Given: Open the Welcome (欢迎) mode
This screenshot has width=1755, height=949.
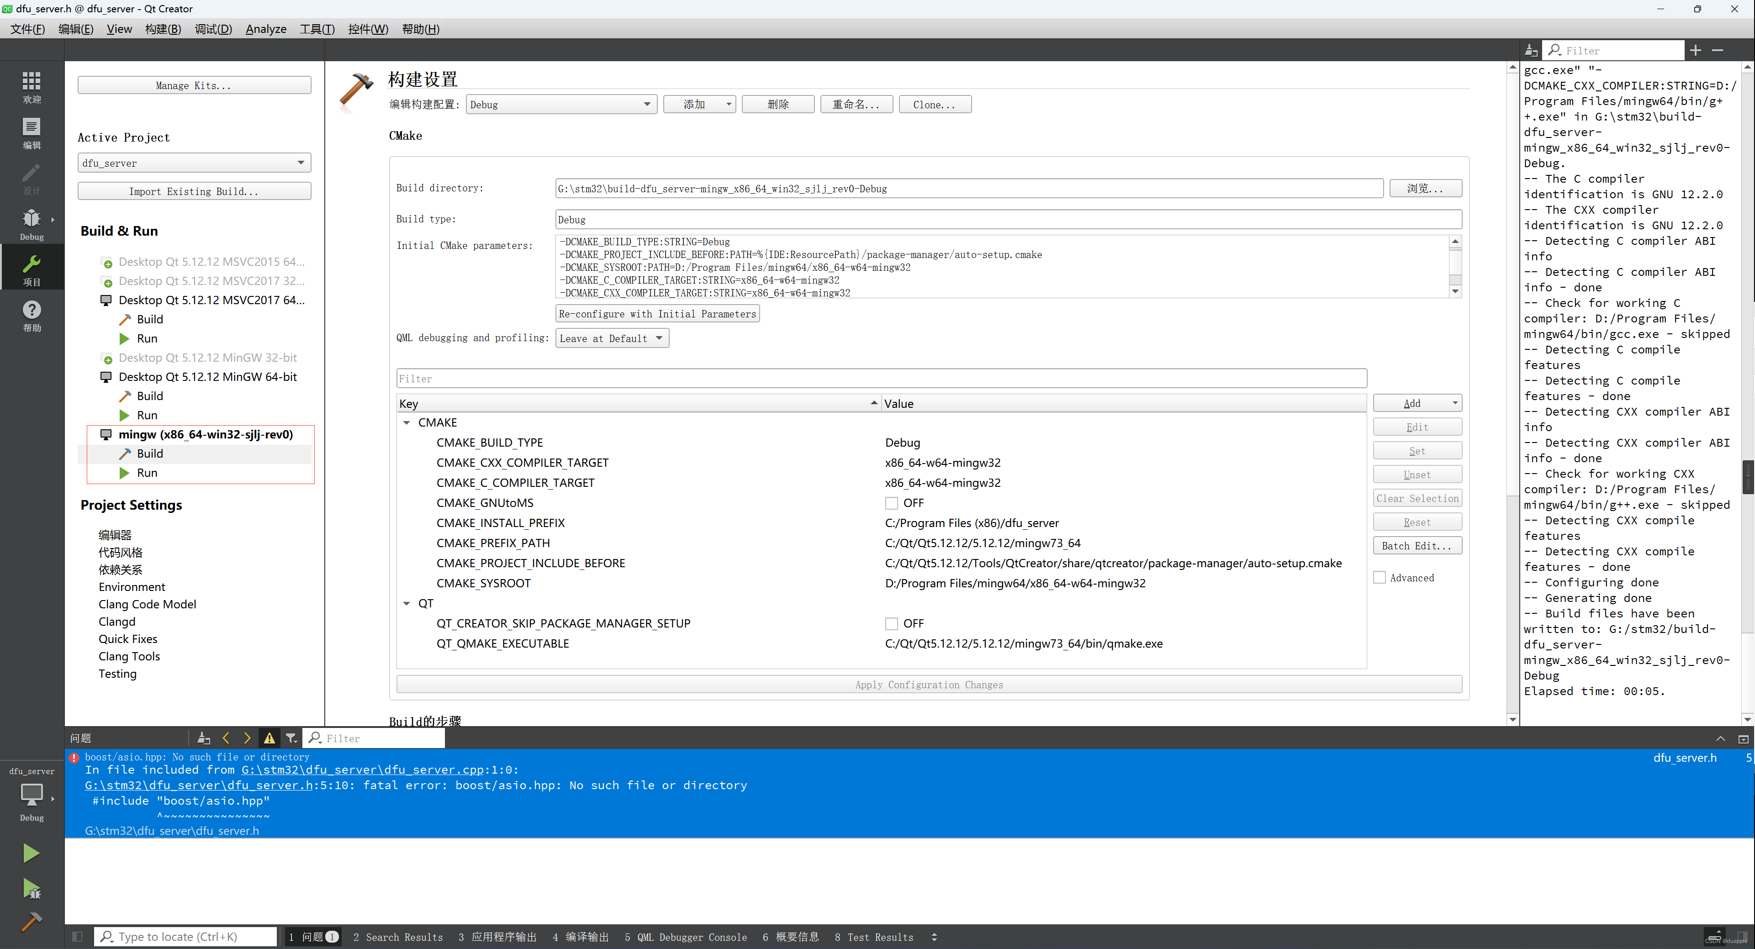Looking at the screenshot, I should (x=32, y=87).
